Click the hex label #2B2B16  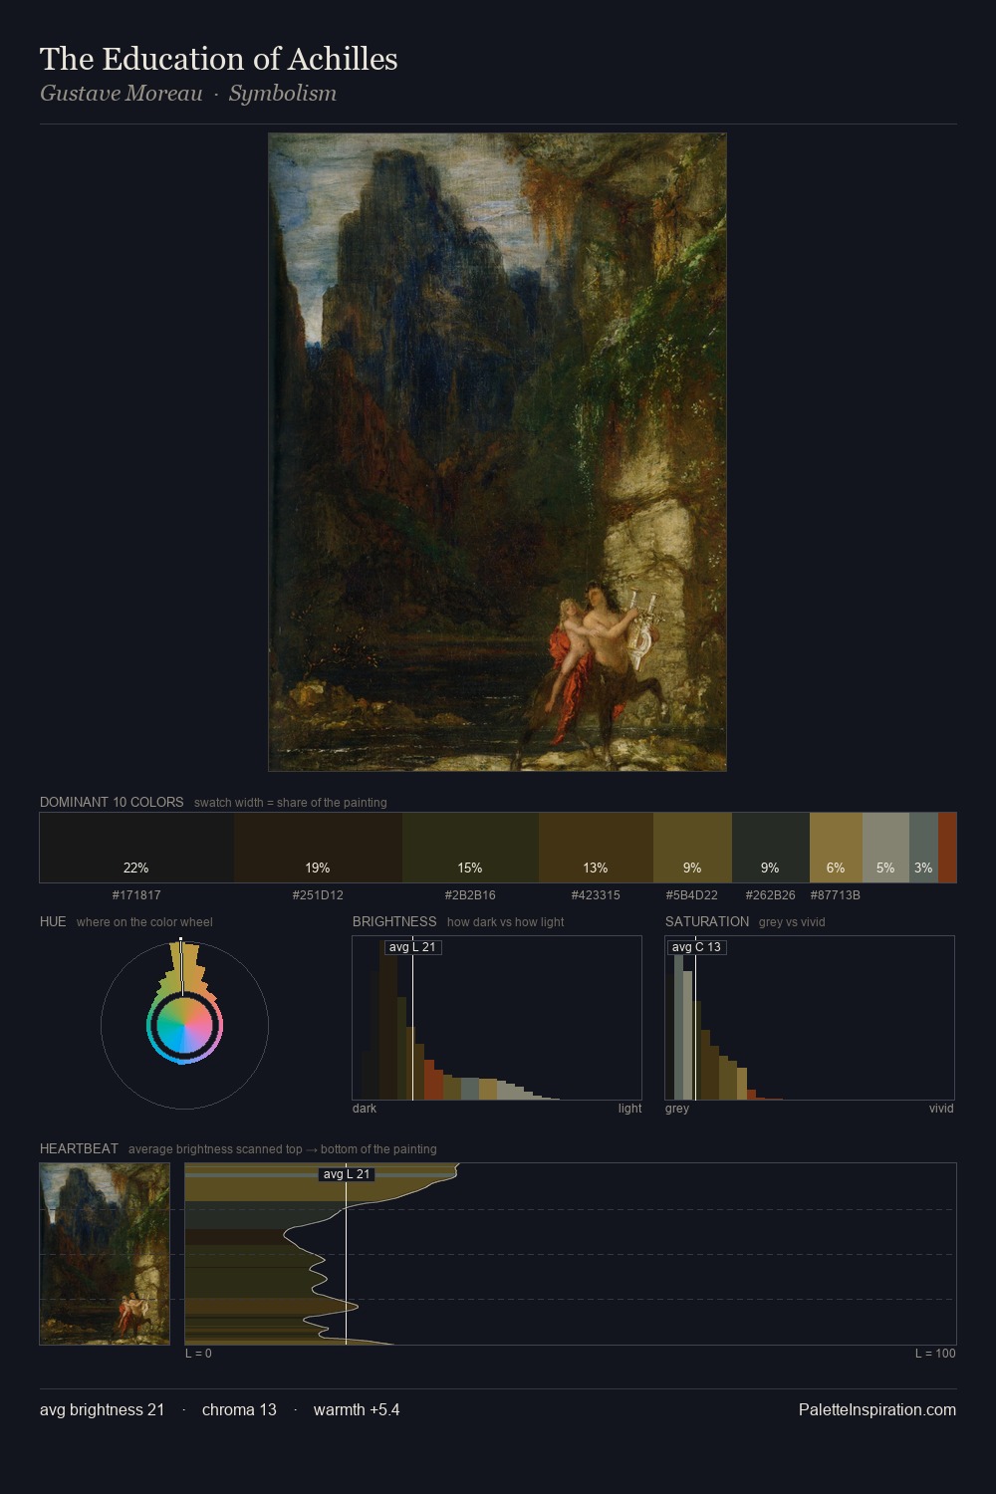pyautogui.click(x=470, y=895)
